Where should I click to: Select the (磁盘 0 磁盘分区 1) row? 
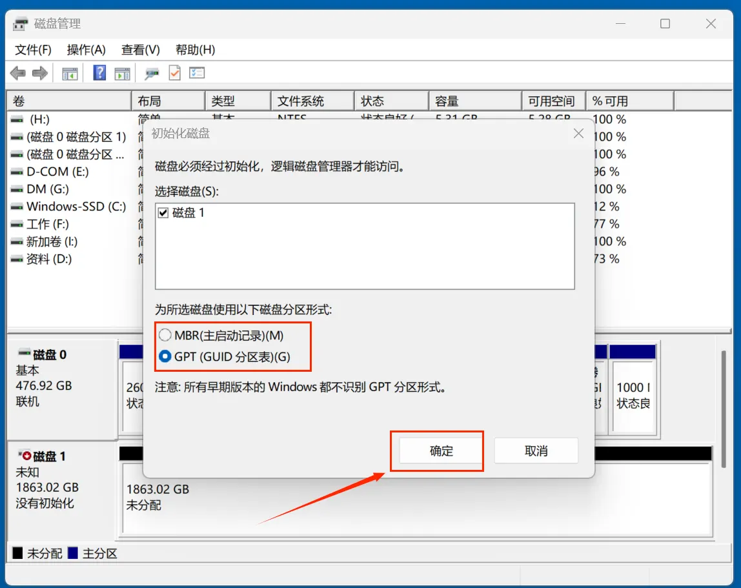click(x=70, y=137)
